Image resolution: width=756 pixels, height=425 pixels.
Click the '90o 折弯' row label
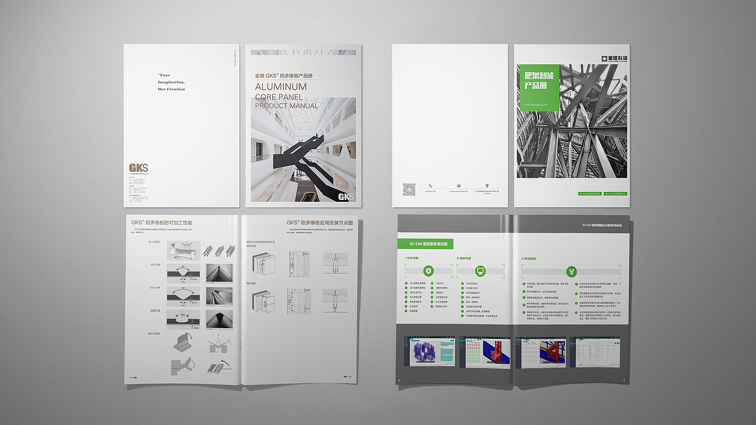tap(155, 265)
